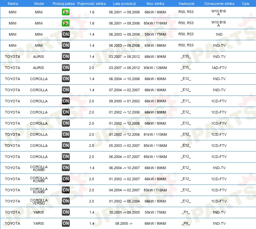
Task: Click ON icon in COROLLA 06.2004 -> 10.2006 row
Action: [66, 79]
